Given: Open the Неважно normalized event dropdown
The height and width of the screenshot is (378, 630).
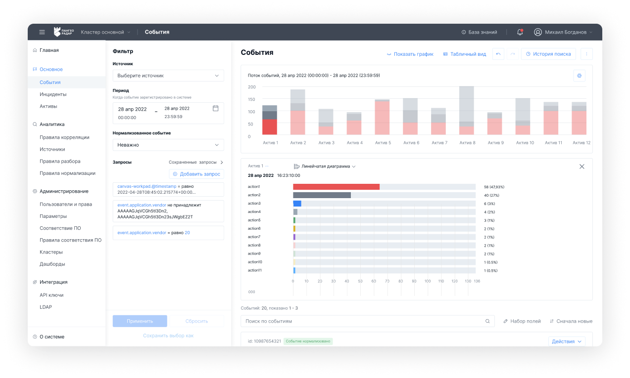Looking at the screenshot, I should pos(168,145).
